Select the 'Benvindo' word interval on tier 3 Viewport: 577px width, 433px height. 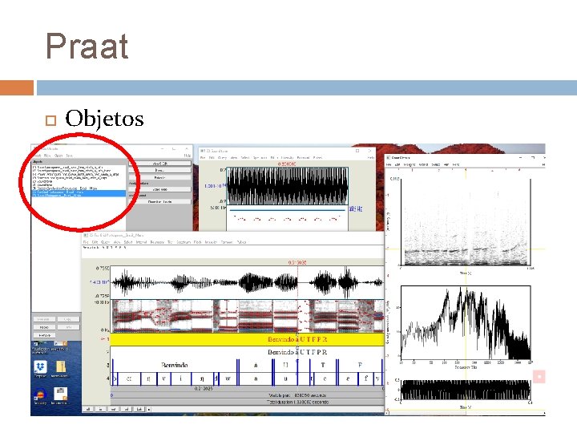[x=175, y=366]
